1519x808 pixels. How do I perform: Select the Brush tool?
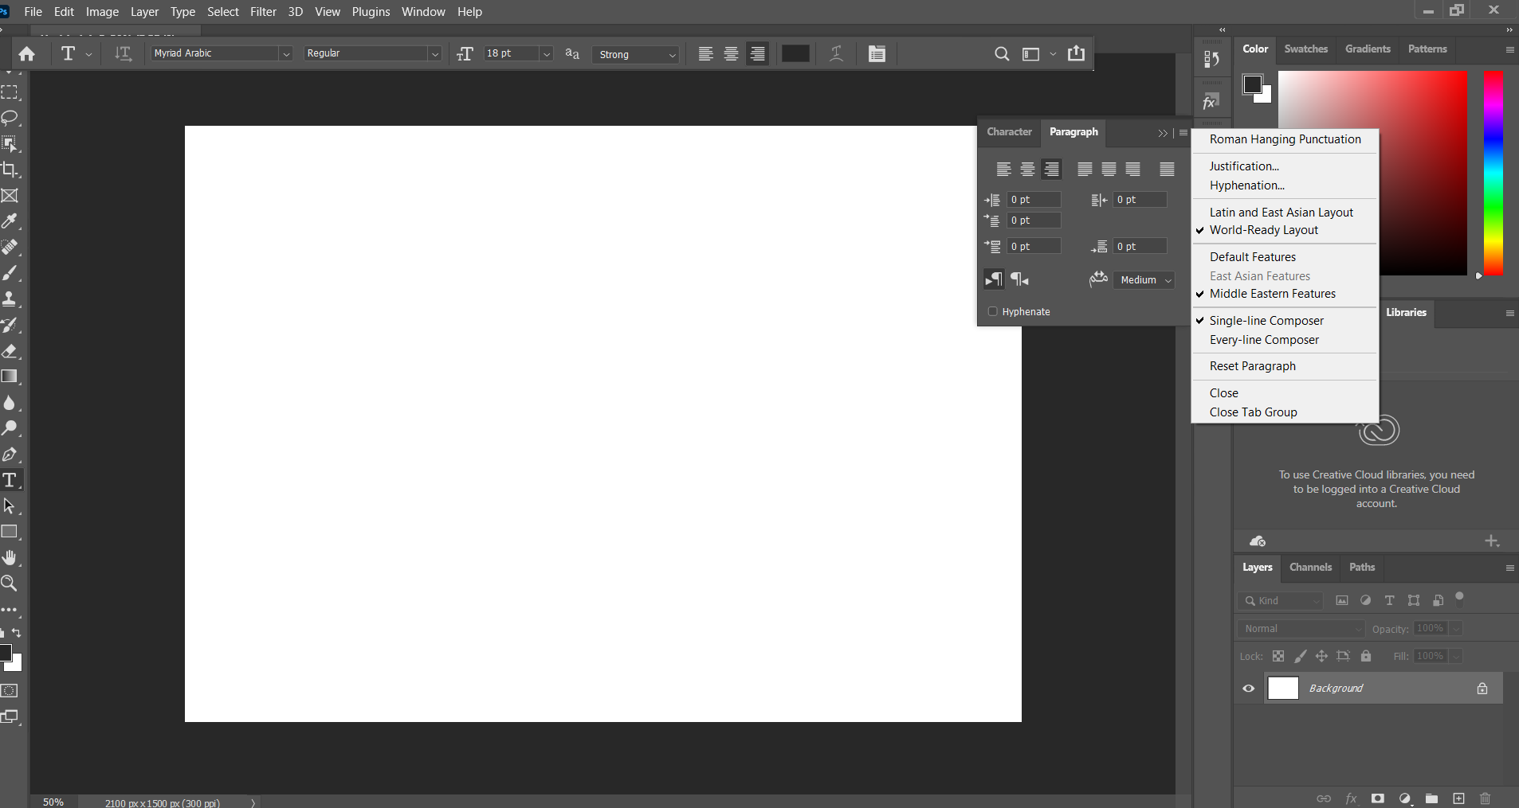[10, 273]
